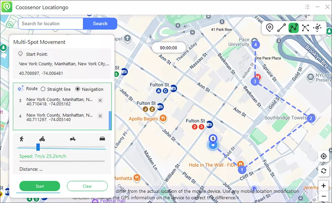
Task: Click the MTA icon beside Fulton St J Z
Action: tap(160, 107)
